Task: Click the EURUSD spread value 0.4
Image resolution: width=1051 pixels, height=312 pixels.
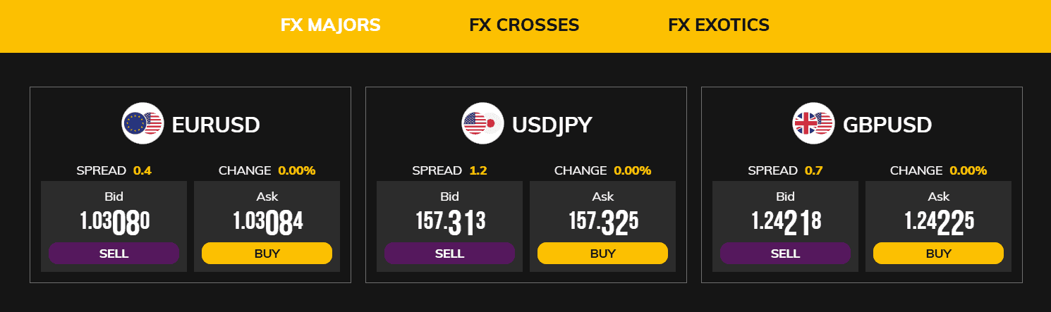Action: pyautogui.click(x=142, y=170)
